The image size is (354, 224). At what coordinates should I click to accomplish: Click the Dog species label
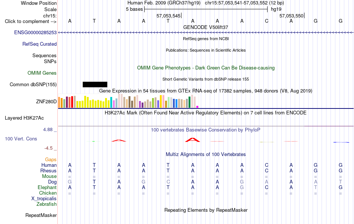(53, 182)
